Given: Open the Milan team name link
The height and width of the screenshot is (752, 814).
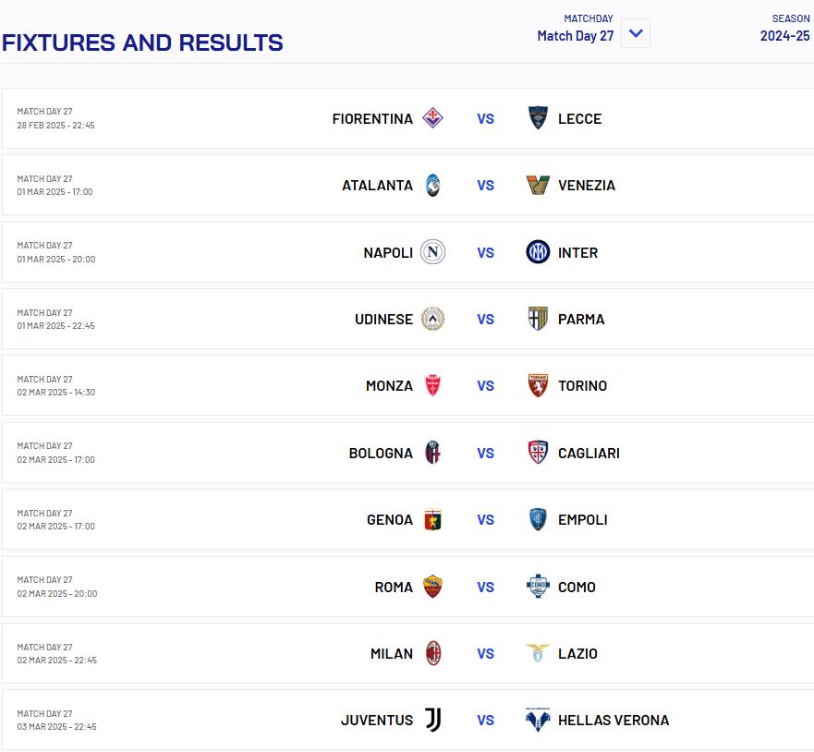Looking at the screenshot, I should pyautogui.click(x=392, y=653).
